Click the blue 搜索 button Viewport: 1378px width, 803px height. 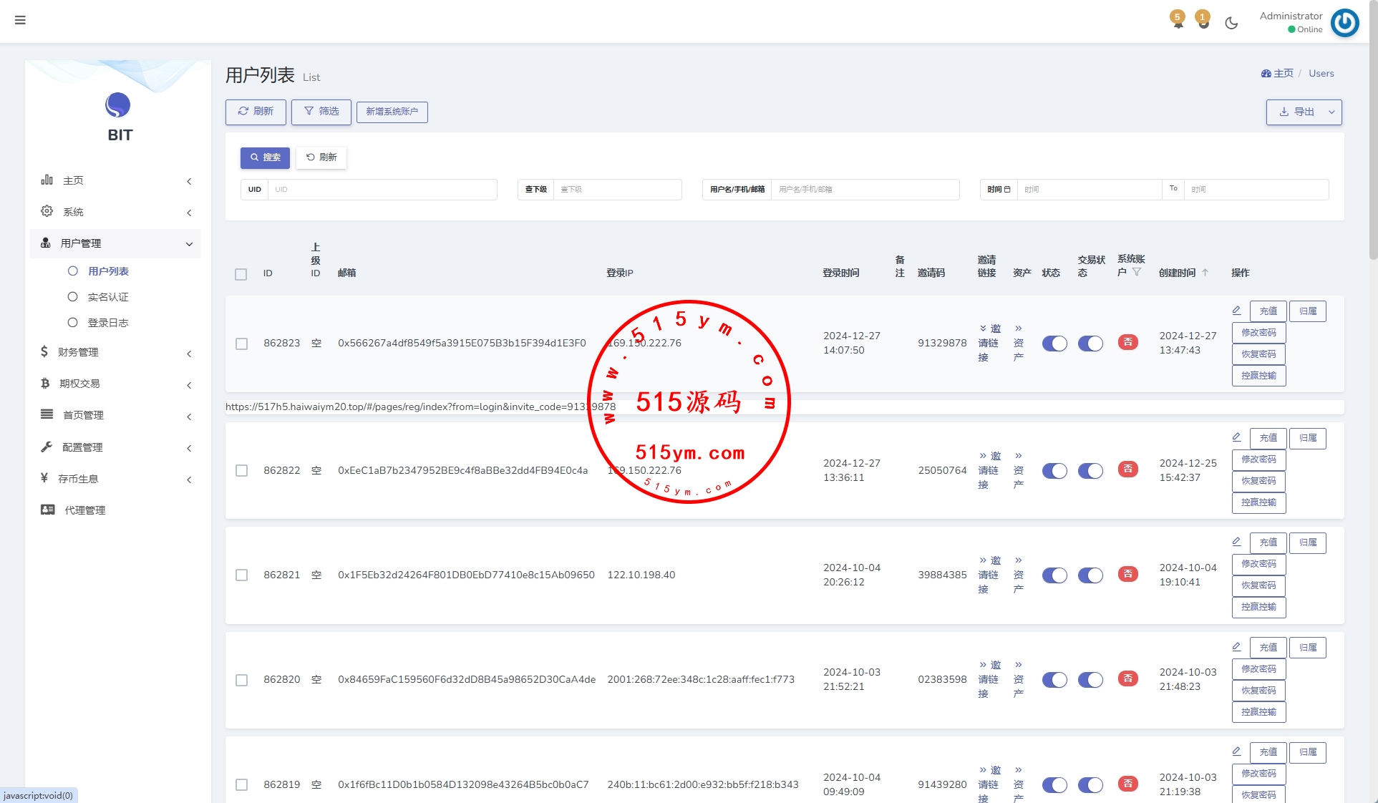265,157
